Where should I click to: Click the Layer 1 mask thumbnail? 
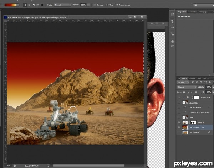tap(193, 122)
